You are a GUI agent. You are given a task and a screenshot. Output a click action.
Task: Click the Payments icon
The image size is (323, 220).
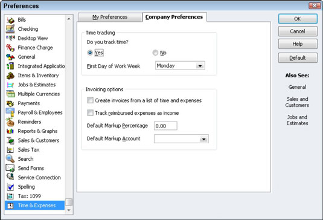10,103
